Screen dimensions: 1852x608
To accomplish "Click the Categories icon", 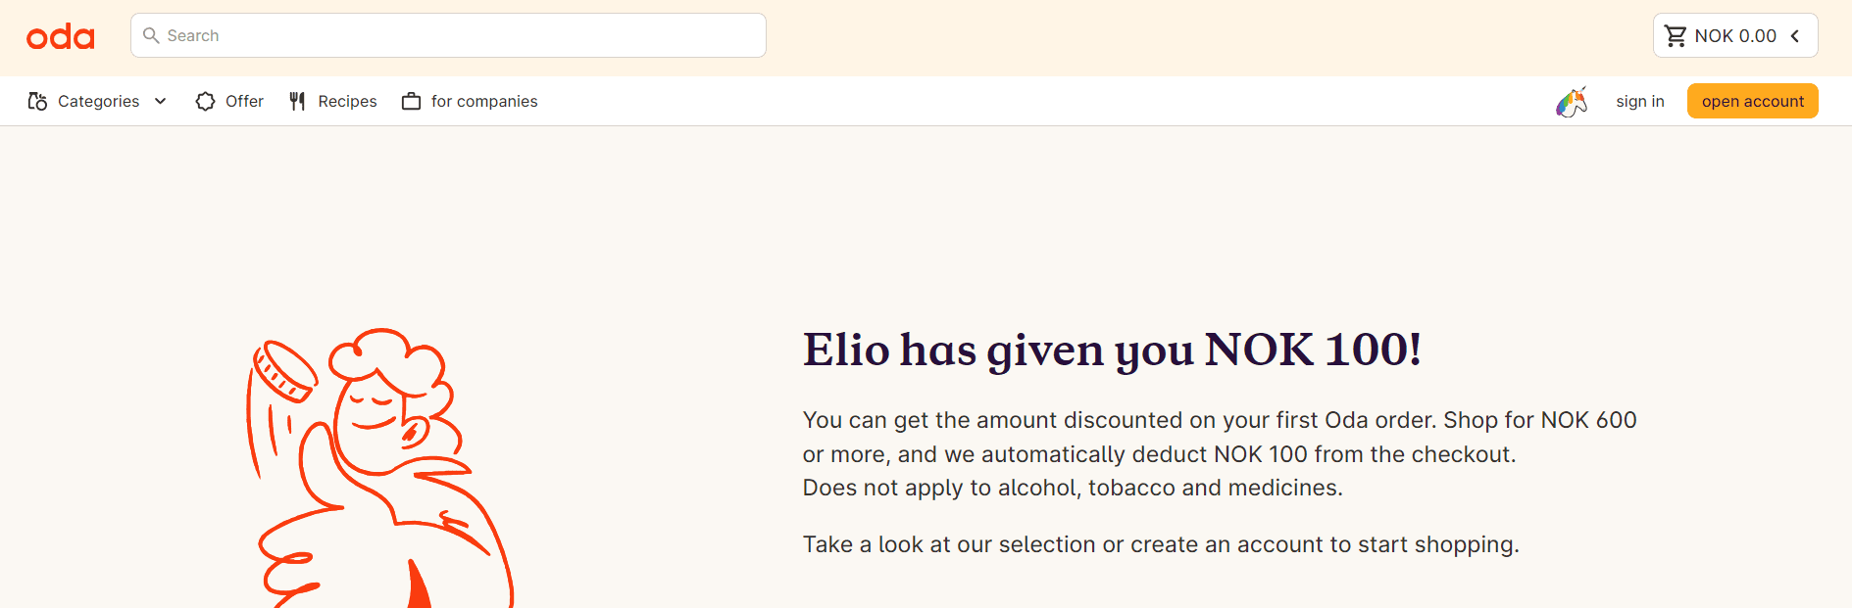I will pos(37,102).
